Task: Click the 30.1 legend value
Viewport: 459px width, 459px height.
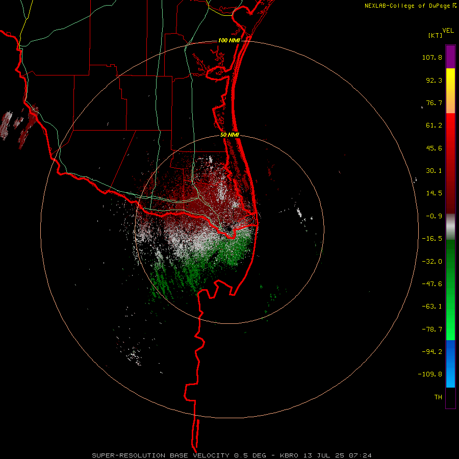Action: pyautogui.click(x=434, y=171)
